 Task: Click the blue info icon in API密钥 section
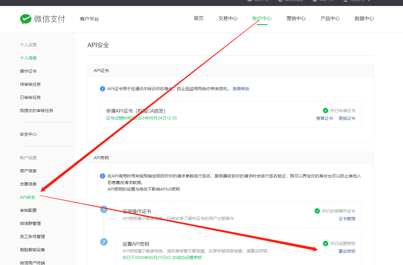(x=103, y=176)
